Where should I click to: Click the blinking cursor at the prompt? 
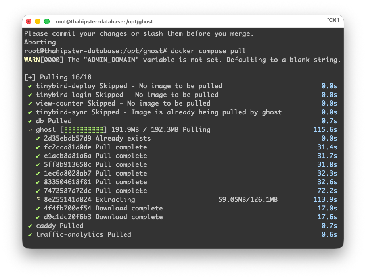(26, 246)
